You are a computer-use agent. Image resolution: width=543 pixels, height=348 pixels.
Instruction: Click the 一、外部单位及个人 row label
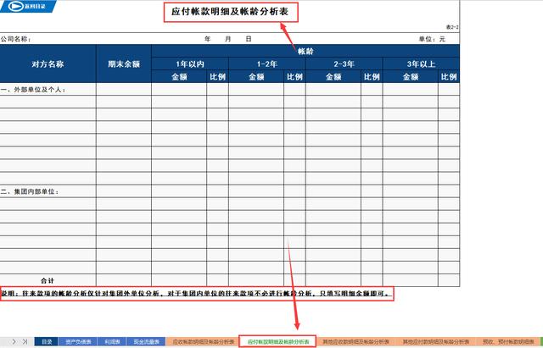pyautogui.click(x=33, y=90)
